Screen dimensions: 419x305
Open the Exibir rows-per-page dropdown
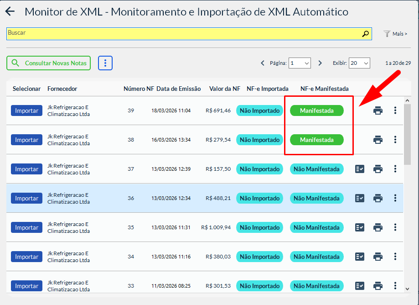pos(359,63)
